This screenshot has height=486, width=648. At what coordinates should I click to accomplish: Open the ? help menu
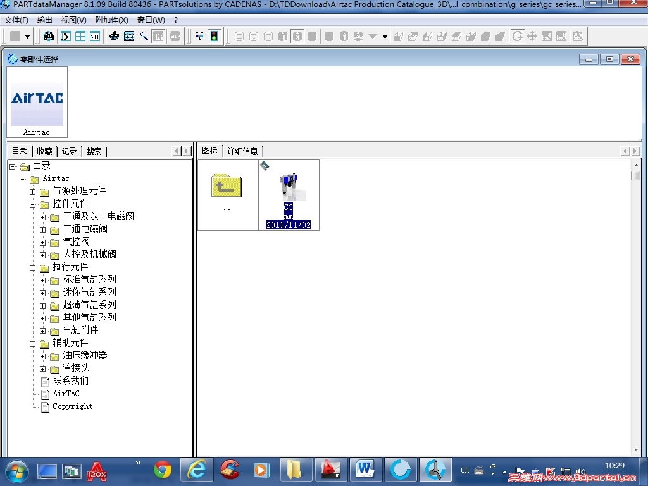pyautogui.click(x=176, y=20)
